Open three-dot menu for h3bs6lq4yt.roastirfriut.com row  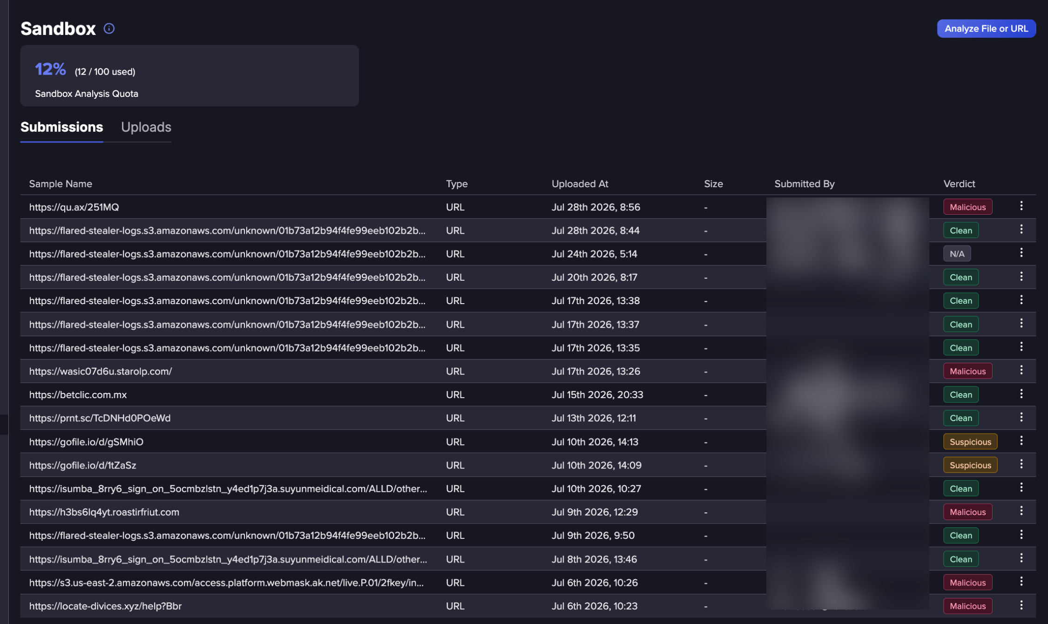[x=1021, y=511]
